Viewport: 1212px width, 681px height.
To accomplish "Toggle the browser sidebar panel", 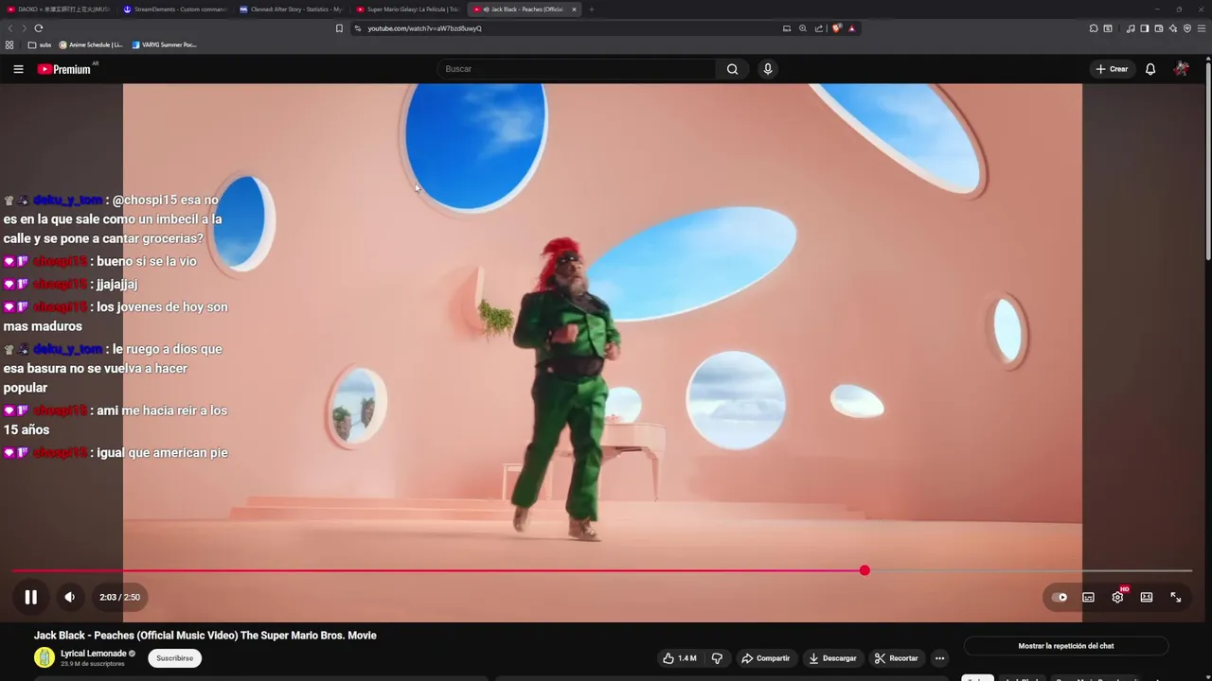I will [1145, 28].
